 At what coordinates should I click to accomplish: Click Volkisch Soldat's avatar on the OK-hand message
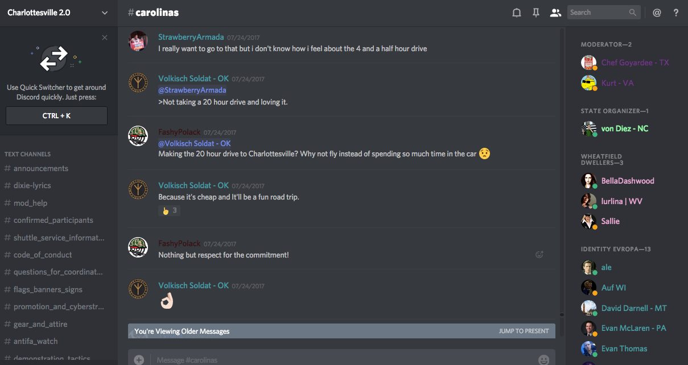click(x=138, y=289)
